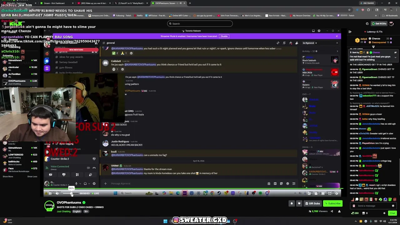Deafen Discord with headphones icon
400x225 pixels.
tap(85, 184)
